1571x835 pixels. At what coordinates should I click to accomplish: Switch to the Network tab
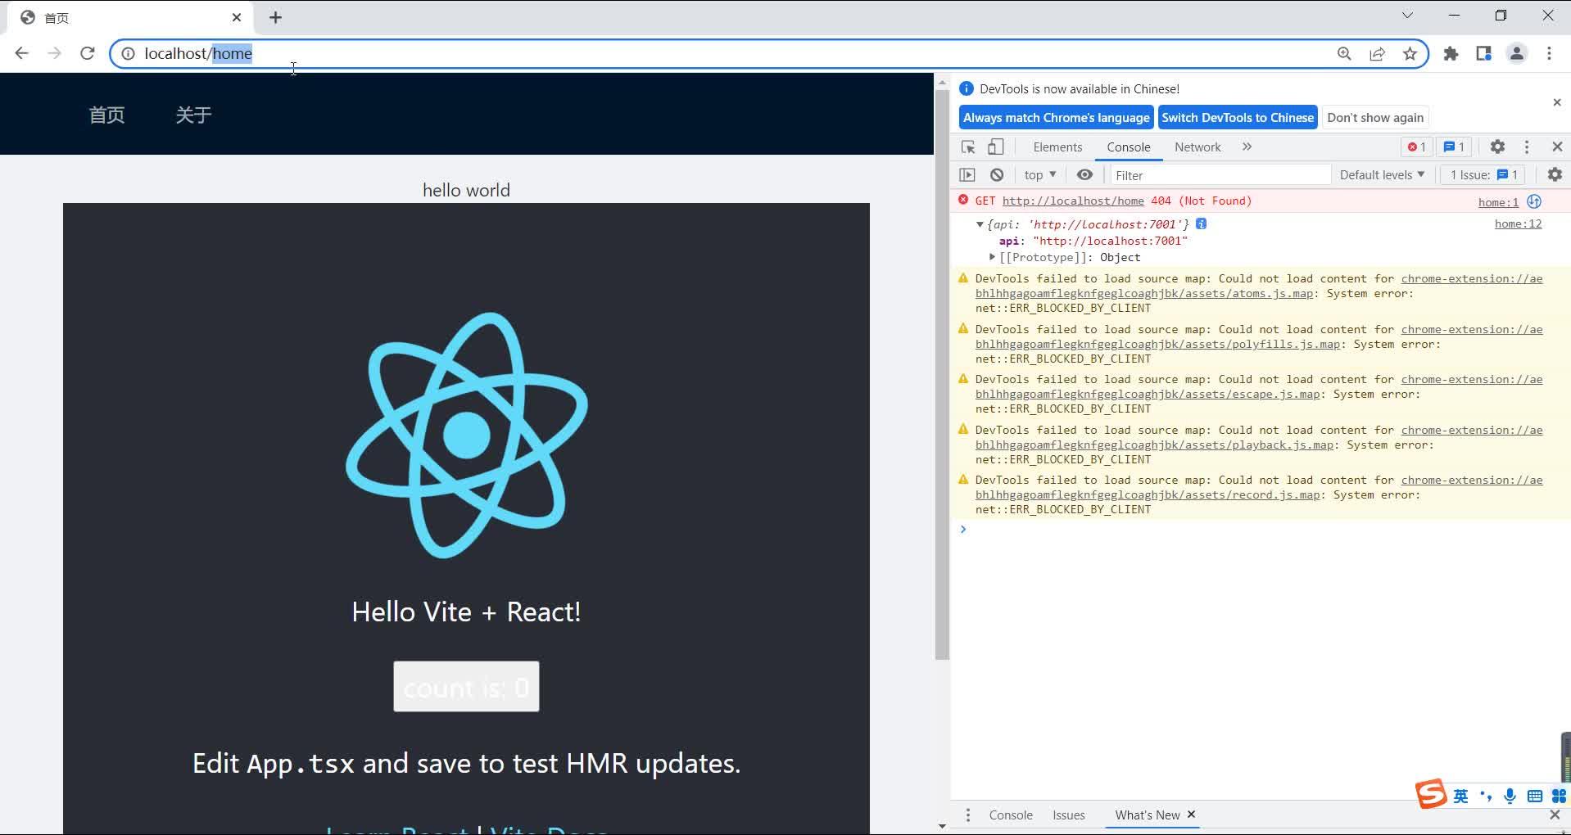tap(1197, 147)
